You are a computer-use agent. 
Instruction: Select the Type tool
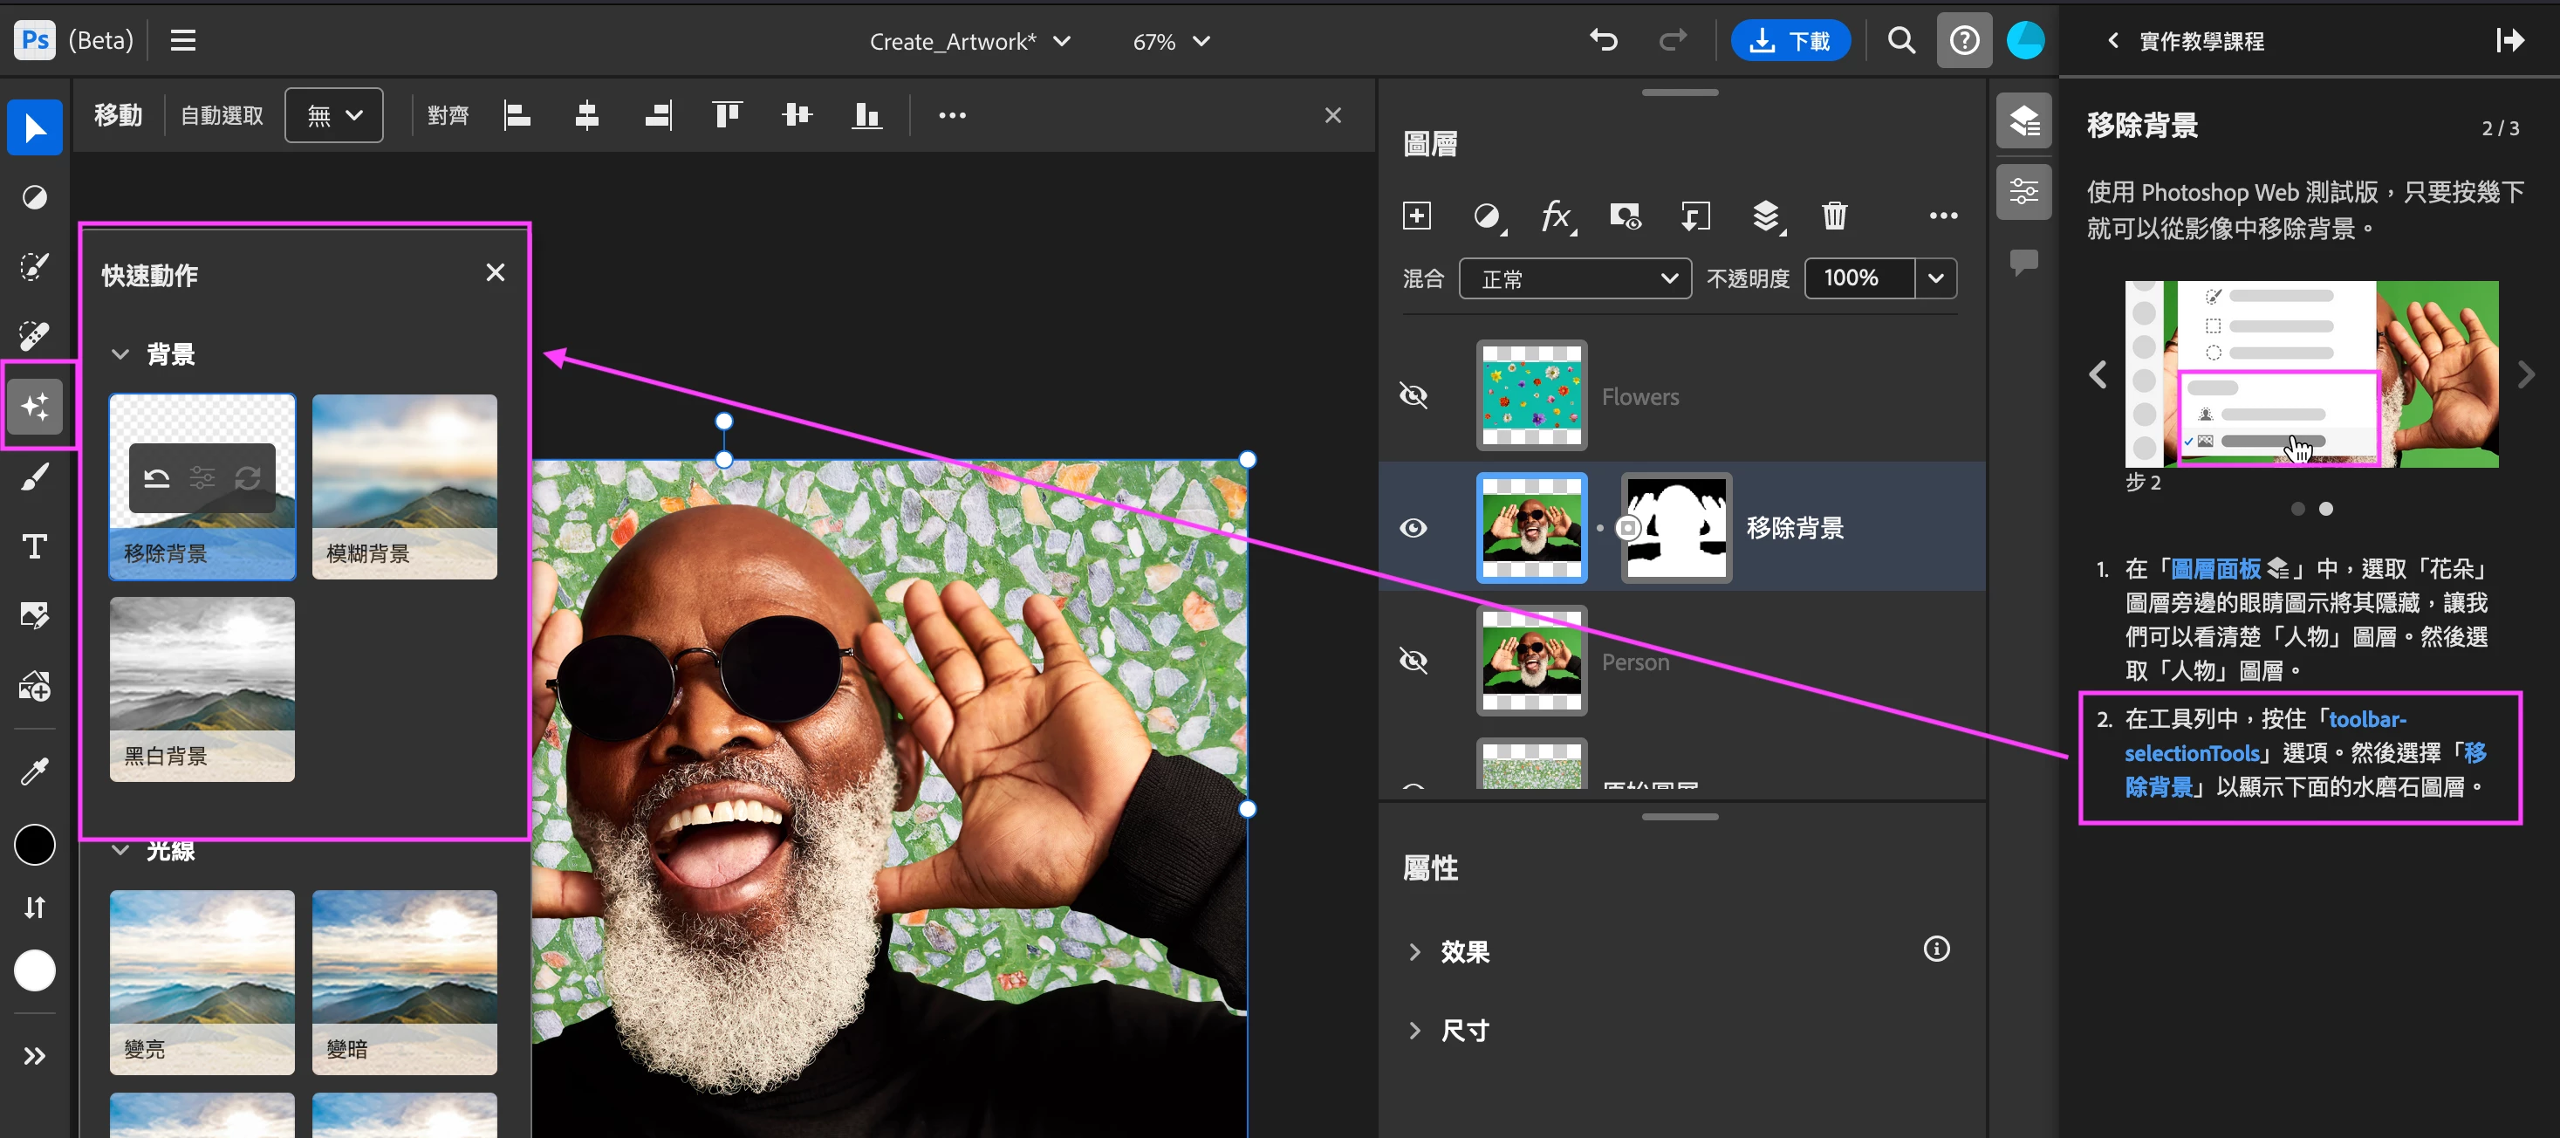point(35,546)
